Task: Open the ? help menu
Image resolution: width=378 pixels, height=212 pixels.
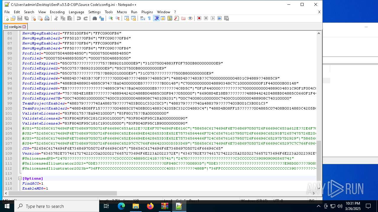Action: tap(175, 12)
